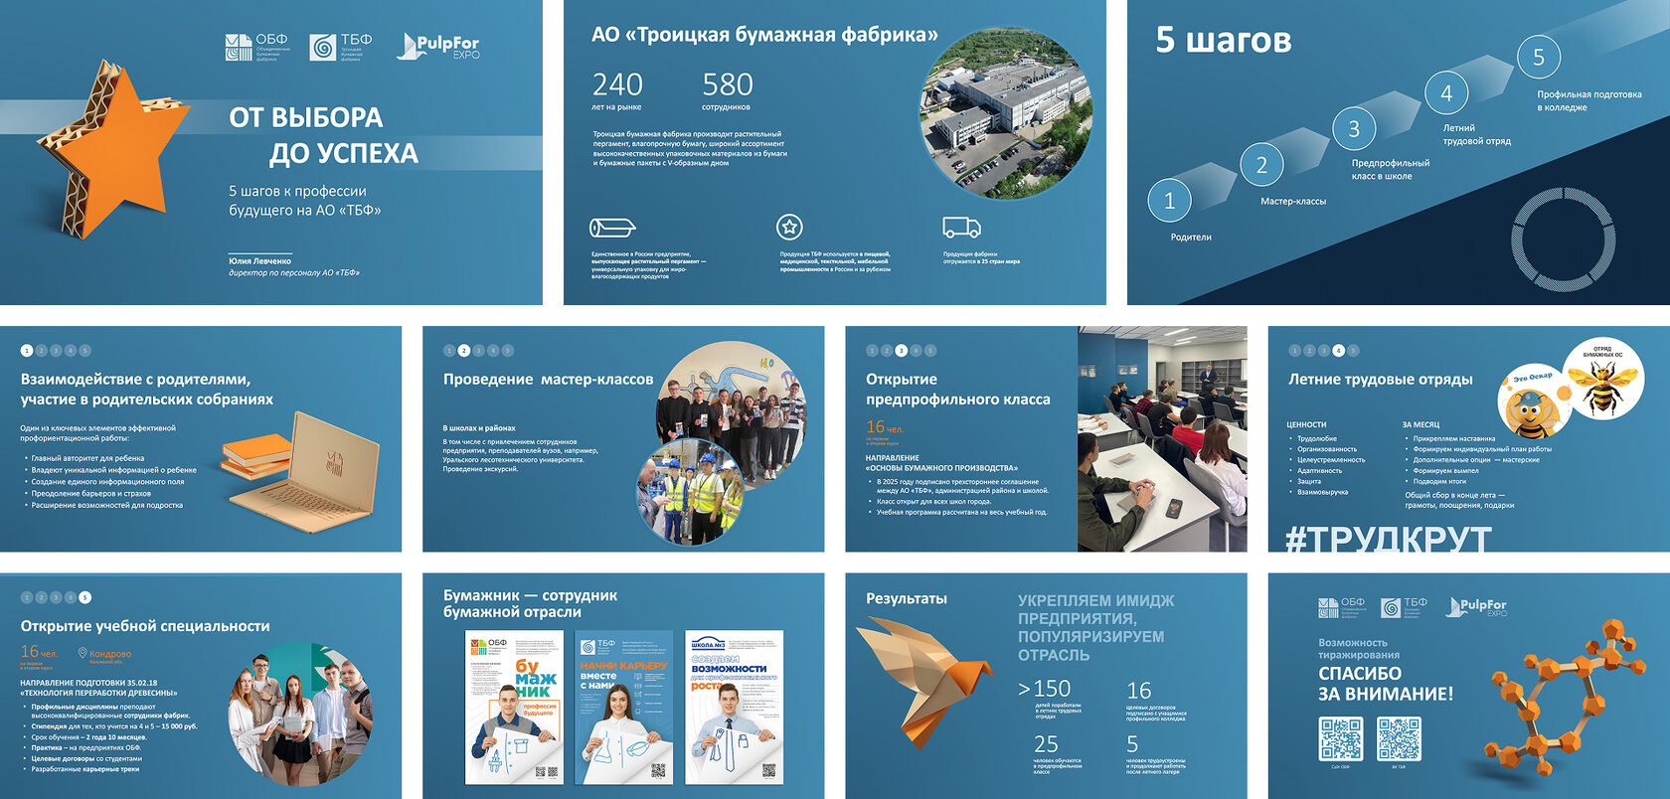The height and width of the screenshot is (799, 1670).
Task: Click the Бумажник — сотрудник бумажной отрасли heading
Action: (530, 603)
